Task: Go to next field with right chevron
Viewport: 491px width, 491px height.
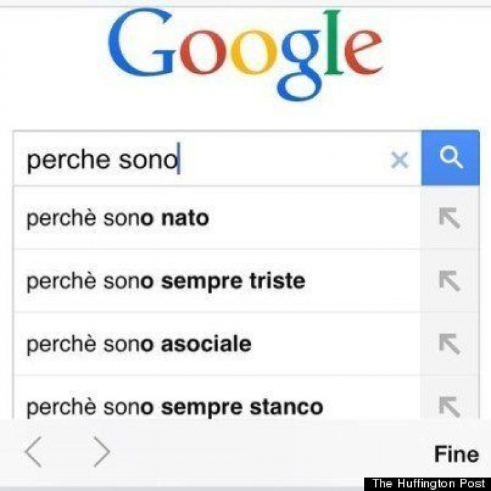Action: pos(102,452)
